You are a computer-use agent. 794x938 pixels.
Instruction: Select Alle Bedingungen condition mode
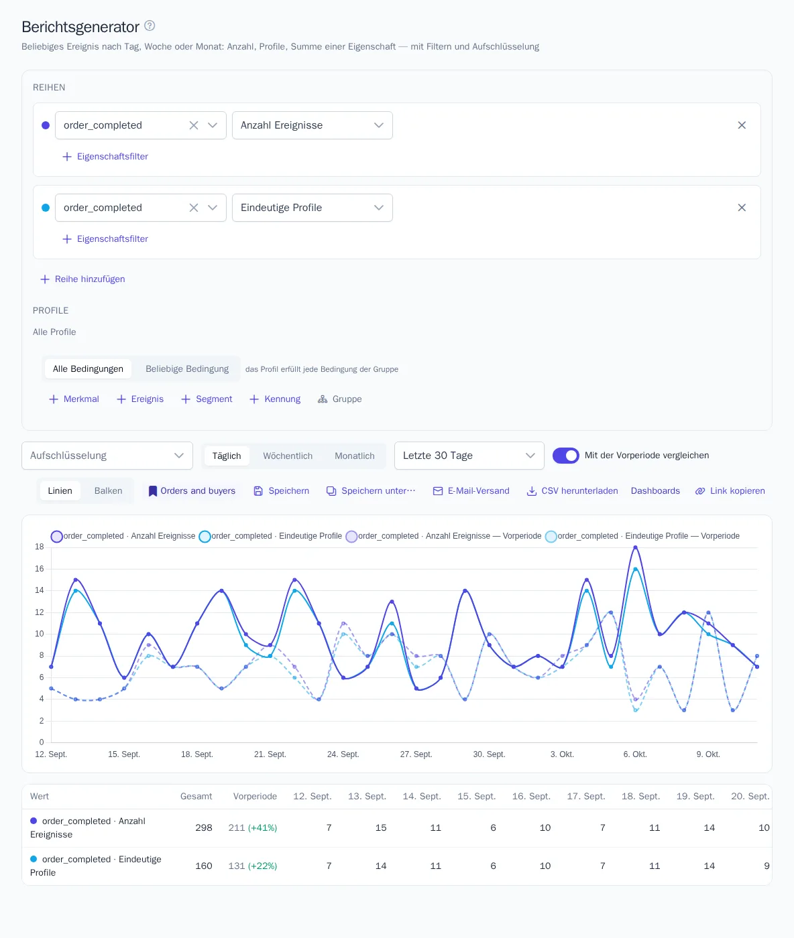[x=88, y=369]
